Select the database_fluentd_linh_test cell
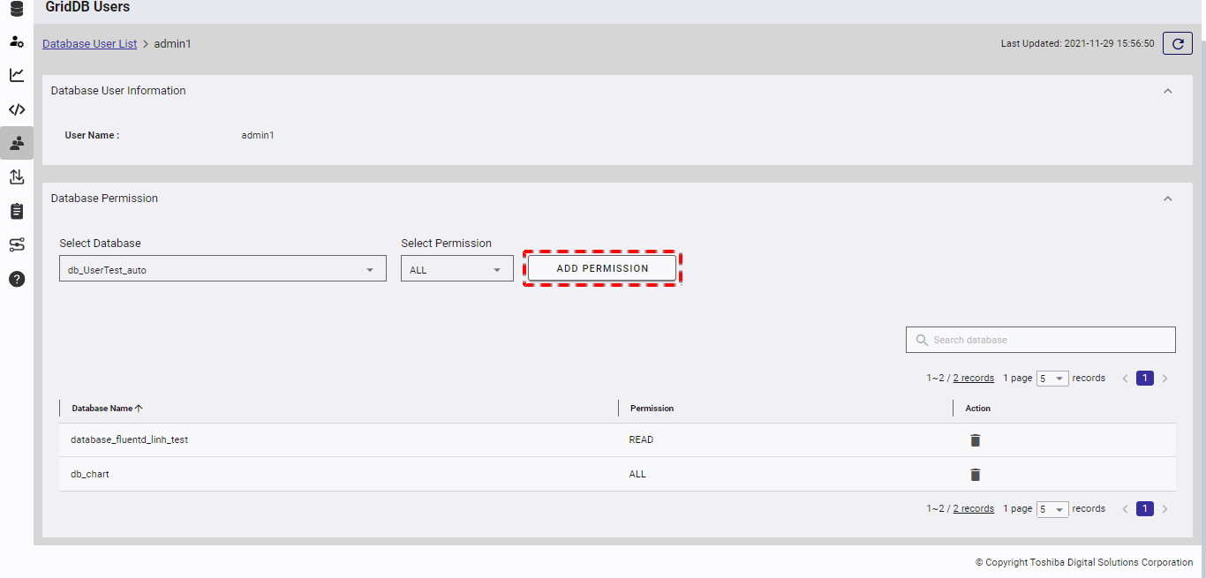 pyautogui.click(x=129, y=440)
